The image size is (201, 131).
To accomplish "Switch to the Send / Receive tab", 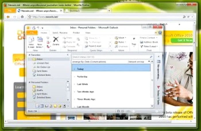I will tap(60, 33).
